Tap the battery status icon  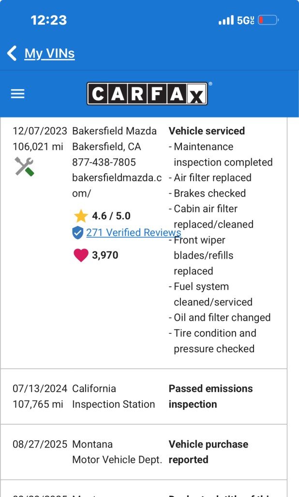[268, 20]
